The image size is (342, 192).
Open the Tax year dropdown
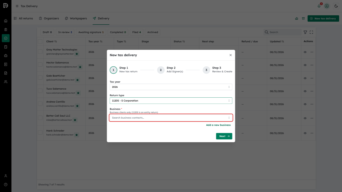point(171,87)
